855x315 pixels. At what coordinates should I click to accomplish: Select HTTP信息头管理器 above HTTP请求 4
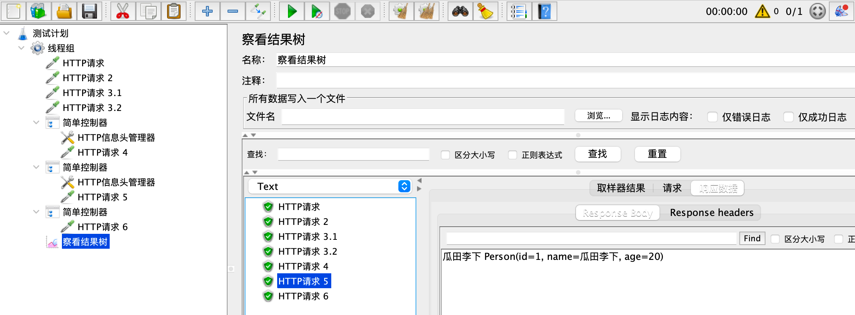point(116,138)
